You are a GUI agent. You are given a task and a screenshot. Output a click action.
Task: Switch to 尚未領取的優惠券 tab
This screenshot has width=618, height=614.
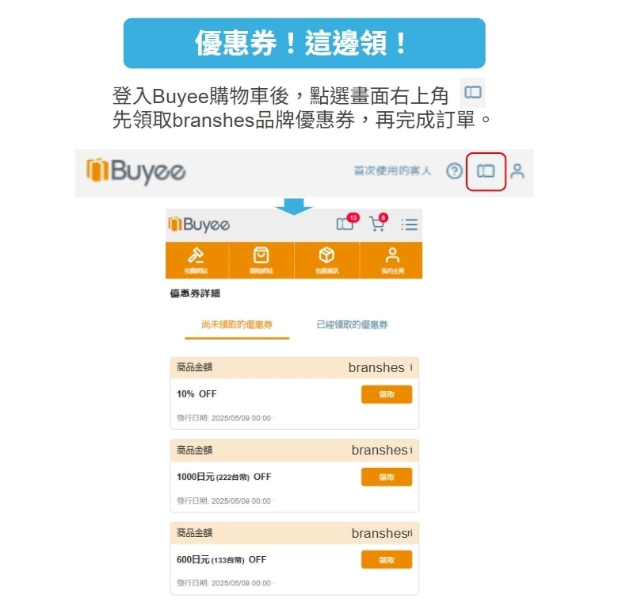[x=237, y=324]
